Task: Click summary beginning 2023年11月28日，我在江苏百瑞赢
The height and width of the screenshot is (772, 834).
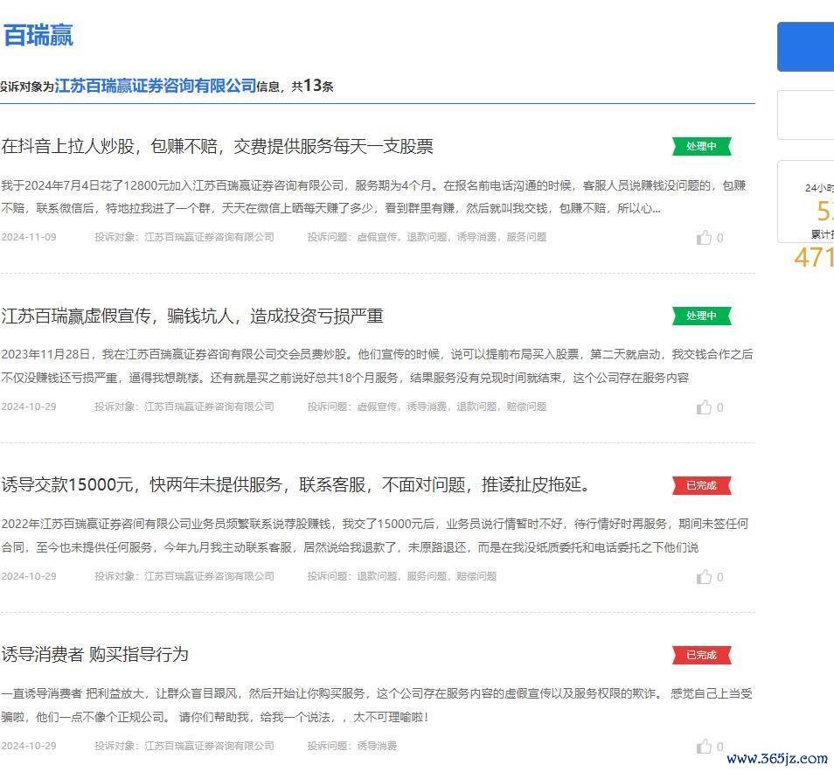Action: tap(377, 366)
